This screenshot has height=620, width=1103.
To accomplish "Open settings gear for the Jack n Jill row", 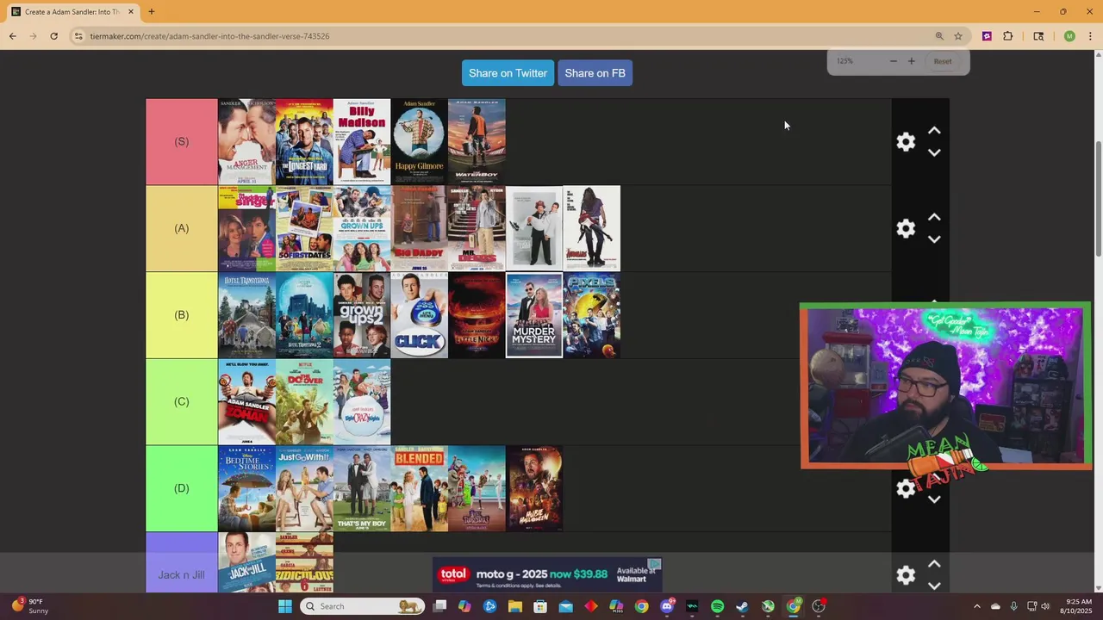I will (x=906, y=575).
